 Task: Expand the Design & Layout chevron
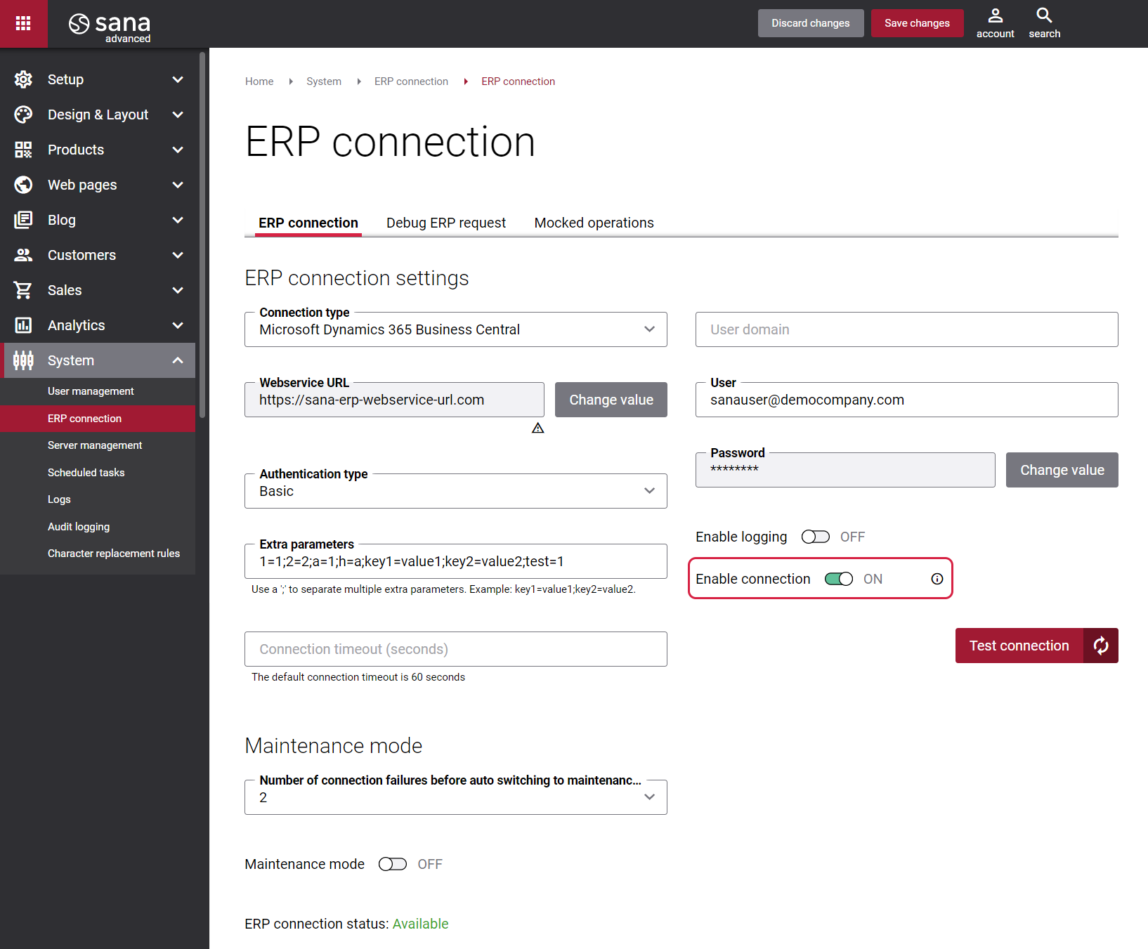coord(178,114)
